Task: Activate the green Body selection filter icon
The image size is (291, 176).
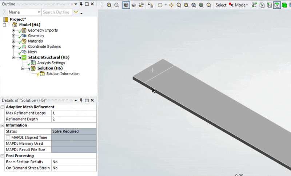Action: [x=285, y=5]
